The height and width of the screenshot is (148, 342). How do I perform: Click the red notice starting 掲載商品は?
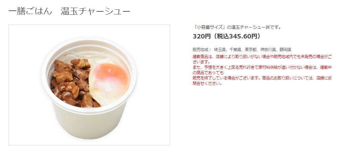262,57
